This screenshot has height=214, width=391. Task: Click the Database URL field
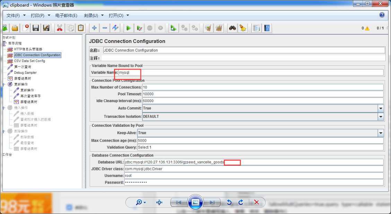point(254,162)
